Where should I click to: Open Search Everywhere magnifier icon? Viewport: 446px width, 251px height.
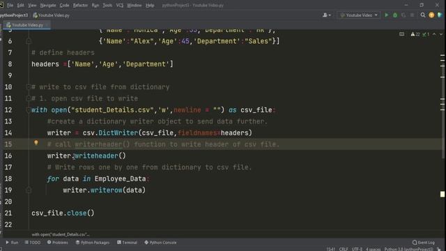pos(423,15)
